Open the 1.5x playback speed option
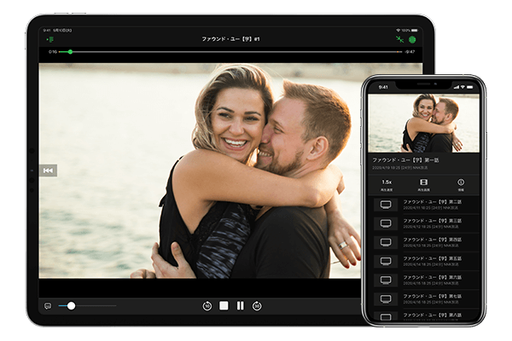Image resolution: width=512 pixels, height=341 pixels. click(x=387, y=183)
